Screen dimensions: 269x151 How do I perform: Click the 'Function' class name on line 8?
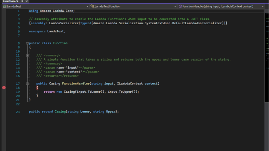pos(60,43)
